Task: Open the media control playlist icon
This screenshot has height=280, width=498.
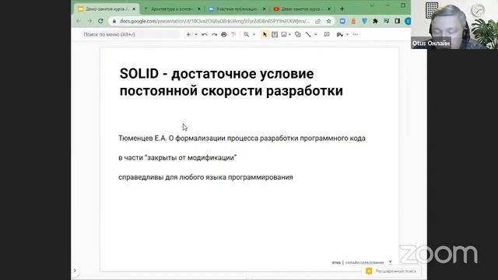Action: pyautogui.click(x=386, y=21)
